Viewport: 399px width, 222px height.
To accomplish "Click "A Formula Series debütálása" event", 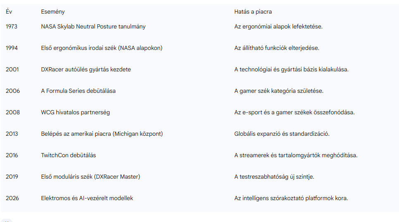I will coord(78,91).
